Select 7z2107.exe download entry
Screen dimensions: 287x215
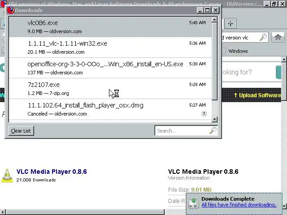click(110, 89)
